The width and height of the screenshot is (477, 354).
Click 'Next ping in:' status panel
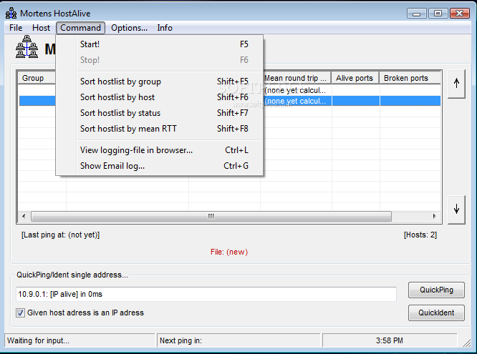(238, 340)
